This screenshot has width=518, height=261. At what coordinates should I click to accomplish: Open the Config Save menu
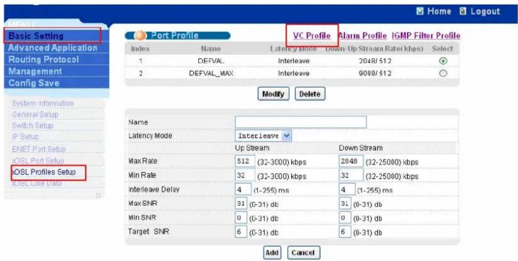(34, 83)
